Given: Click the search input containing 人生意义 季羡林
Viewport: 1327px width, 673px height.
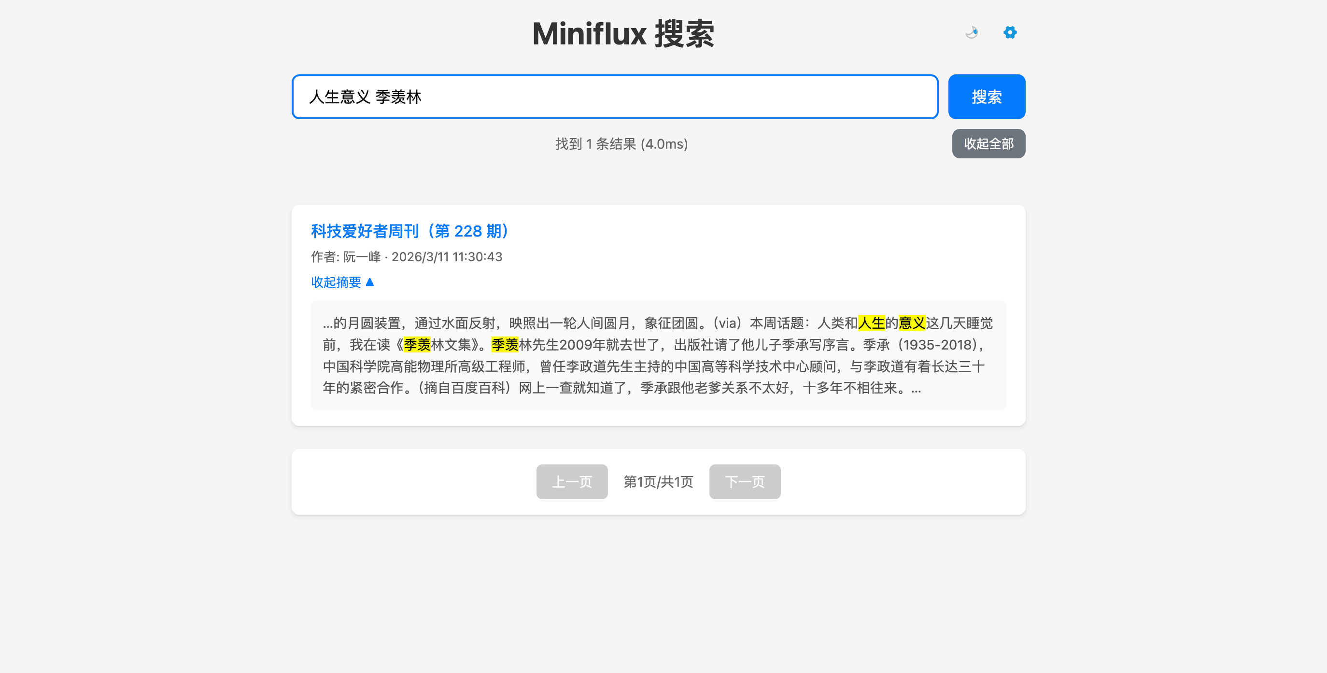Looking at the screenshot, I should pyautogui.click(x=615, y=97).
